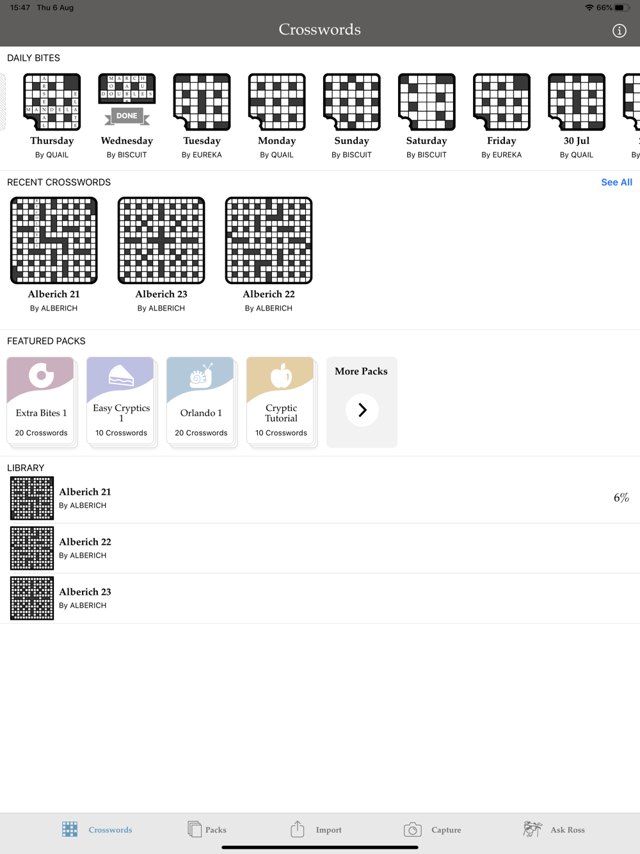The width and height of the screenshot is (640, 854).
Task: Tap the 6% progress indicator
Action: [x=621, y=497]
